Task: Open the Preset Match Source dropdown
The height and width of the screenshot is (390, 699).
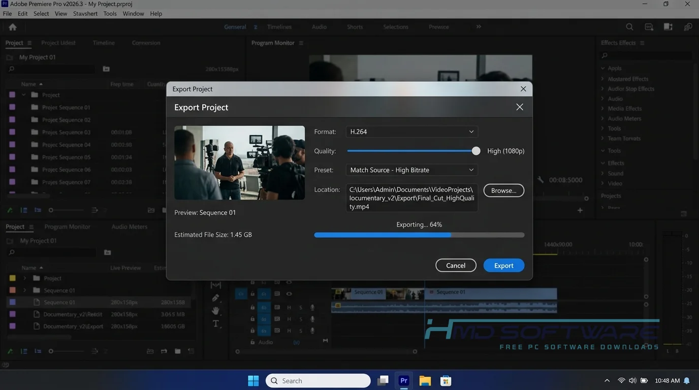Action: (x=411, y=170)
